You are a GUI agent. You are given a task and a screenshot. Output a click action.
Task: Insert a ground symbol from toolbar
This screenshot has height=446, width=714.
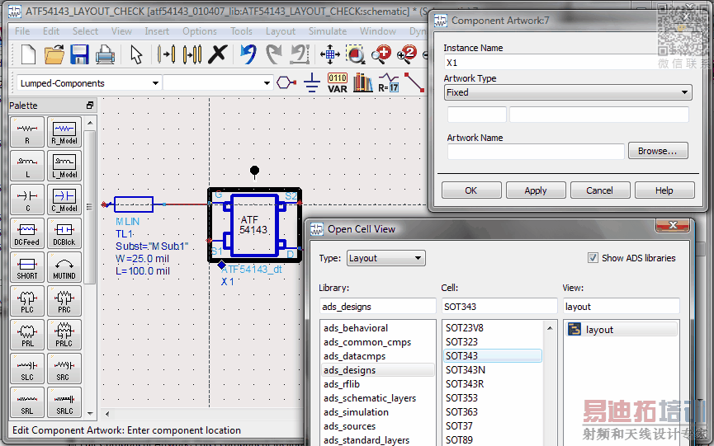pyautogui.click(x=311, y=82)
